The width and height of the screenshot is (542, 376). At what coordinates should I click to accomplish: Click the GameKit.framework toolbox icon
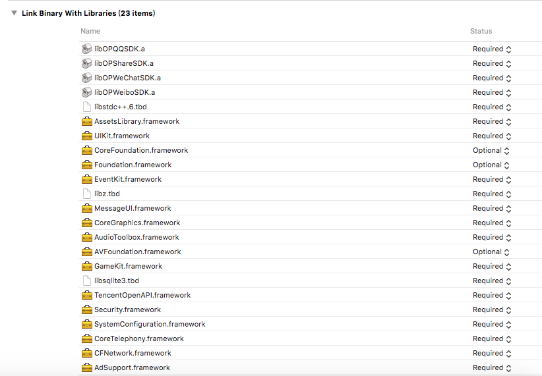[86, 266]
